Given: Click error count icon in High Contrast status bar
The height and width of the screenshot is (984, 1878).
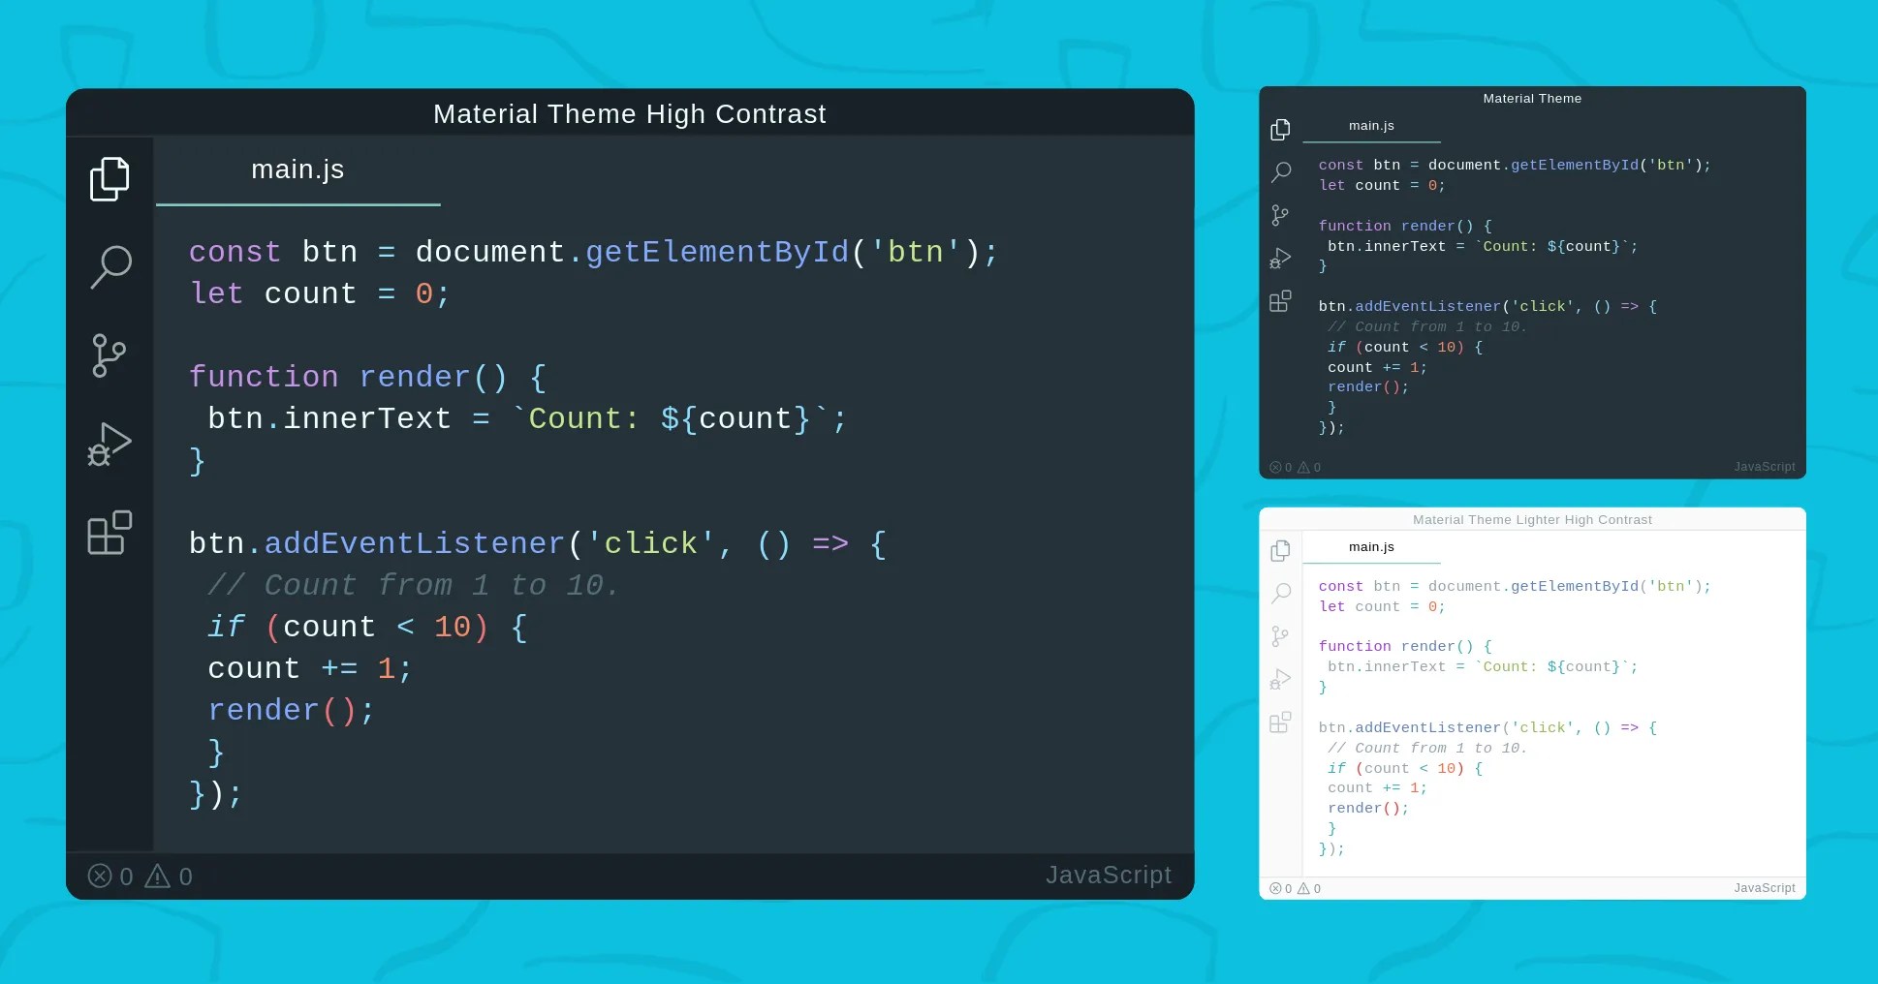Looking at the screenshot, I should pos(100,876).
